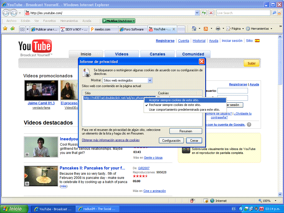The width and height of the screenshot is (284, 213).
Task: Click the yellow Subir button
Action: [x=251, y=63]
